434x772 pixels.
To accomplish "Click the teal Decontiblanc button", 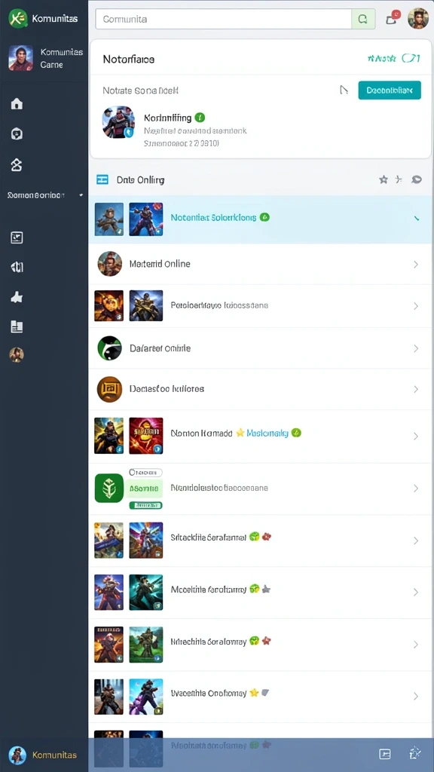I will pos(390,90).
